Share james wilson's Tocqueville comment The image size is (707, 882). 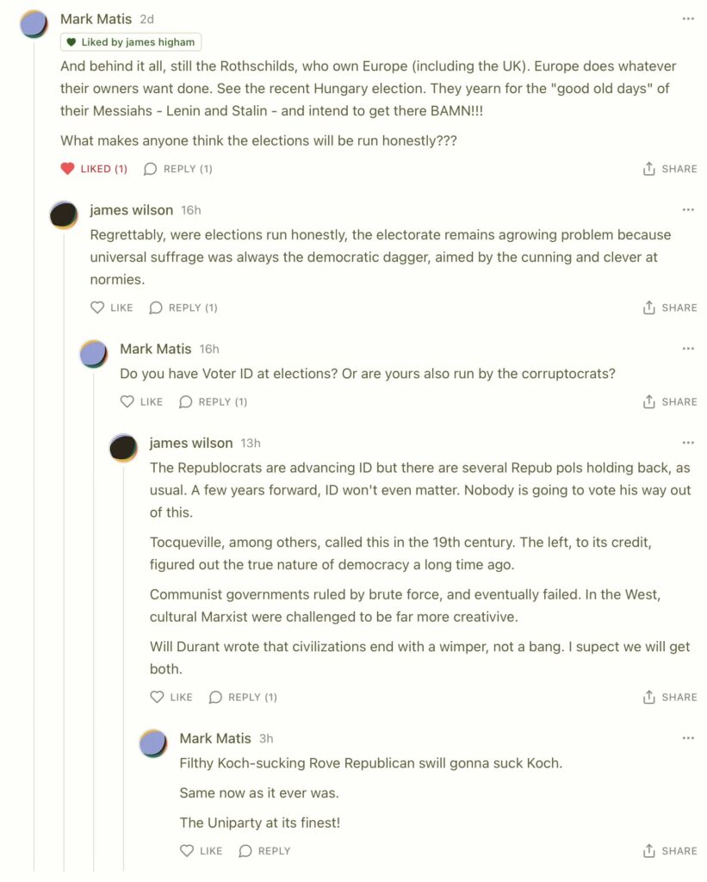tap(670, 697)
